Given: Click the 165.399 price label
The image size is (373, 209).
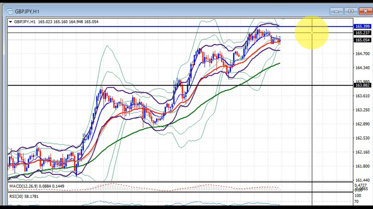Looking at the screenshot, I should click(362, 26).
